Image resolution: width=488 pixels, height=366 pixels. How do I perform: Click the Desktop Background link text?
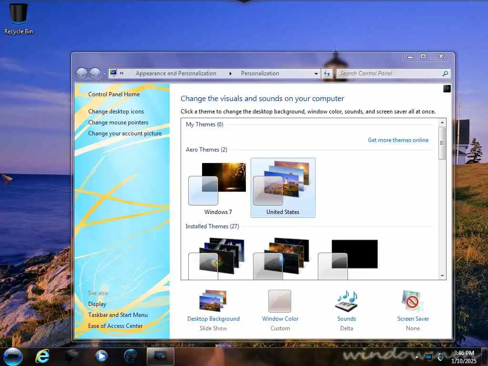point(213,319)
